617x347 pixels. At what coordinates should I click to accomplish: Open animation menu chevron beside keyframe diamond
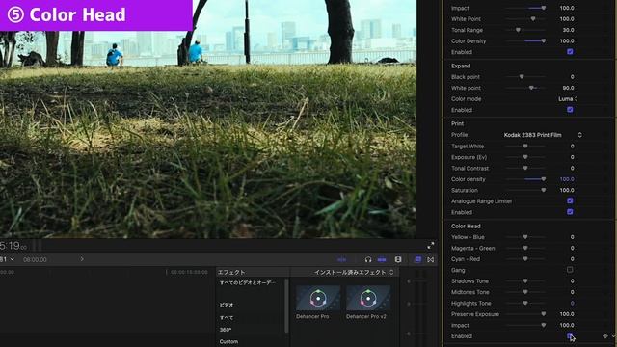(614, 336)
